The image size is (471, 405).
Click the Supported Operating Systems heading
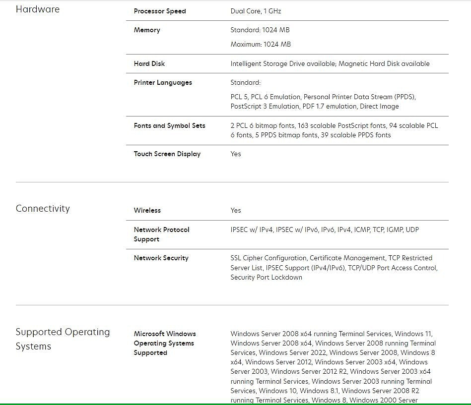(63, 339)
